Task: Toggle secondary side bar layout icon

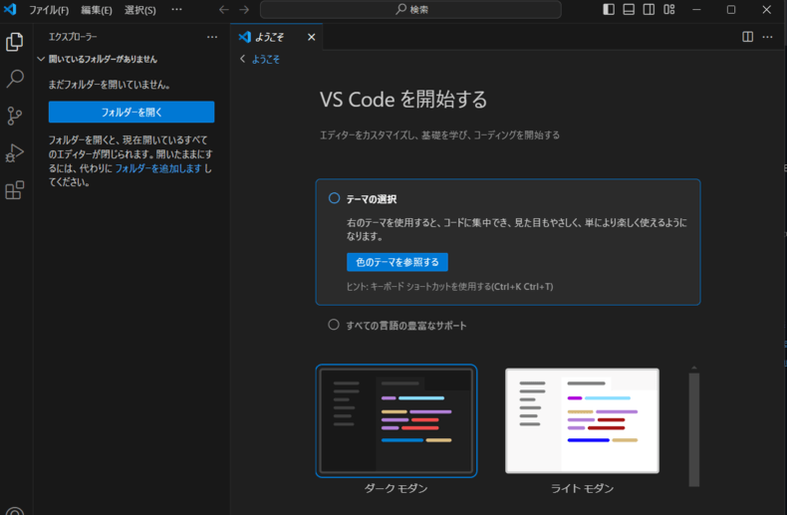Action: click(x=649, y=10)
